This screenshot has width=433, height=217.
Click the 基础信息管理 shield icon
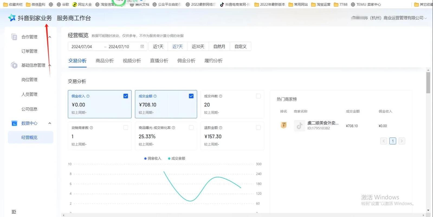(14, 65)
